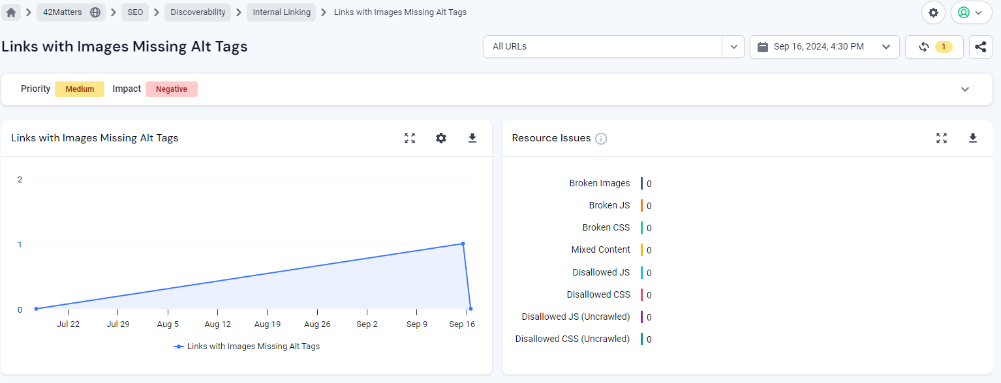Click the globe icon beside 42Matters
This screenshot has height=383, width=1001.
pyautogui.click(x=95, y=12)
